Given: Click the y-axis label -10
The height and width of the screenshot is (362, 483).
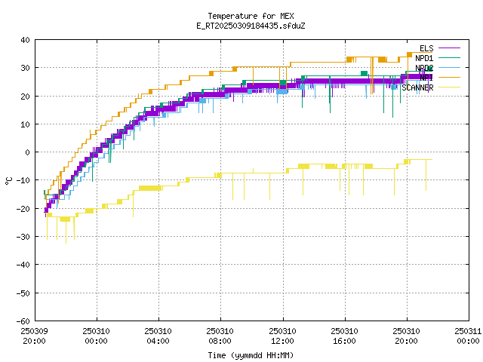Looking at the screenshot, I should 23,180.
